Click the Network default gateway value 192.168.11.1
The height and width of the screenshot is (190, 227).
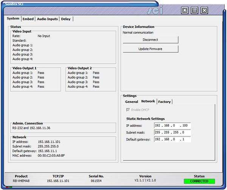click(48, 151)
